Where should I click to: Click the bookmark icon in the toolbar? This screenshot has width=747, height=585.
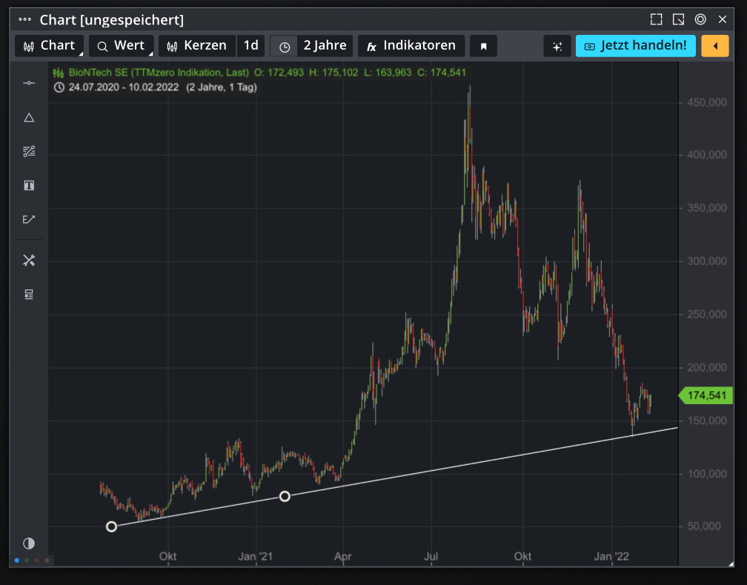pos(483,45)
